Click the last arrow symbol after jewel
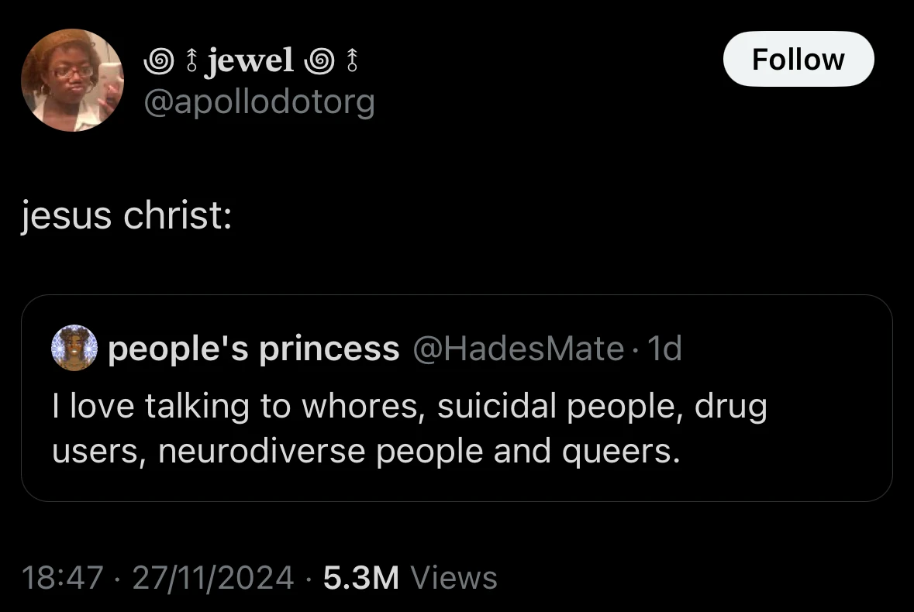 coord(351,61)
